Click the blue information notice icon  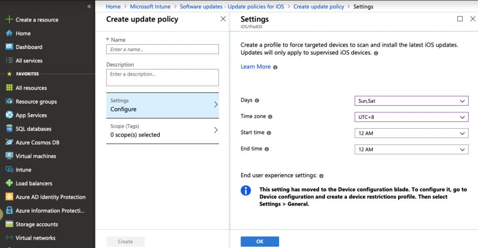(x=246, y=191)
